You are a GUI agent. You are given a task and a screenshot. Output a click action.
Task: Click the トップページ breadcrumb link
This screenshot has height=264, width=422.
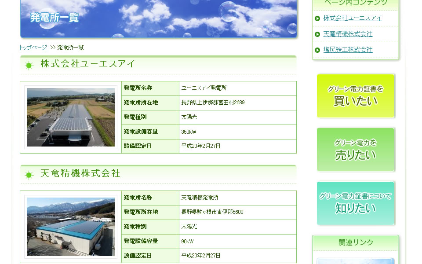33,48
